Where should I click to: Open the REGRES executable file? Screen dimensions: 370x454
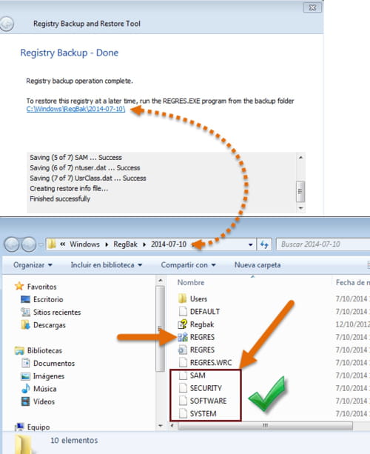click(x=196, y=337)
